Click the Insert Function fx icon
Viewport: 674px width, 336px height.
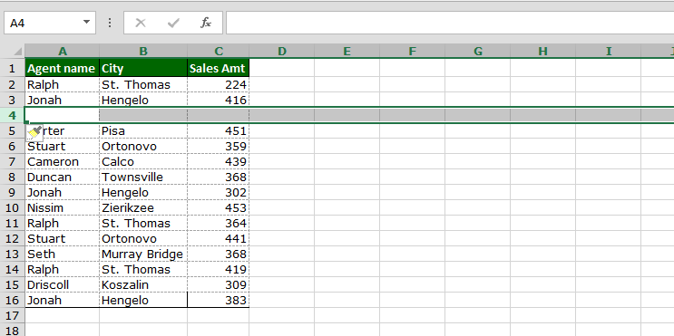pos(206,23)
